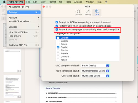The height and width of the screenshot is (103, 138).
Task: Click the Table of Contents heading
Action: click(53, 88)
